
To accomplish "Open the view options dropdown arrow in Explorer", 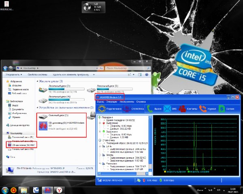I will (x=133, y=74).
